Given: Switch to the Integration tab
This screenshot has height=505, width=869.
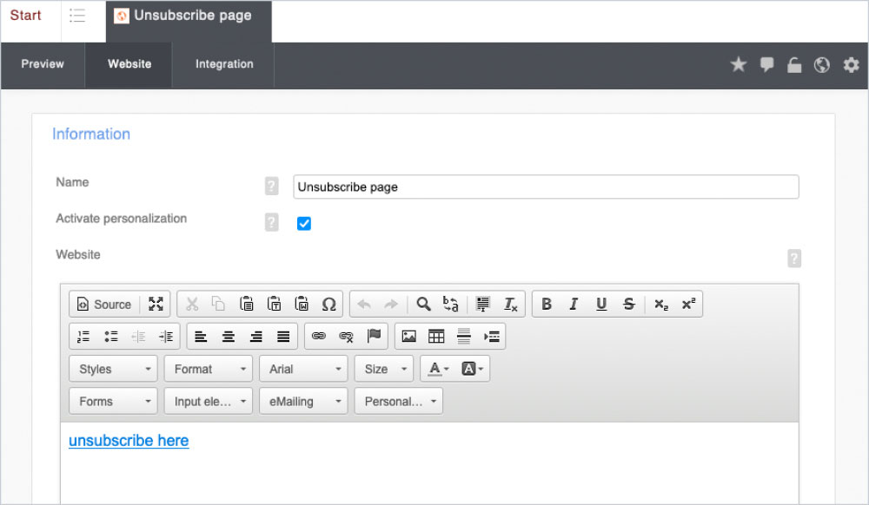Looking at the screenshot, I should tap(224, 64).
